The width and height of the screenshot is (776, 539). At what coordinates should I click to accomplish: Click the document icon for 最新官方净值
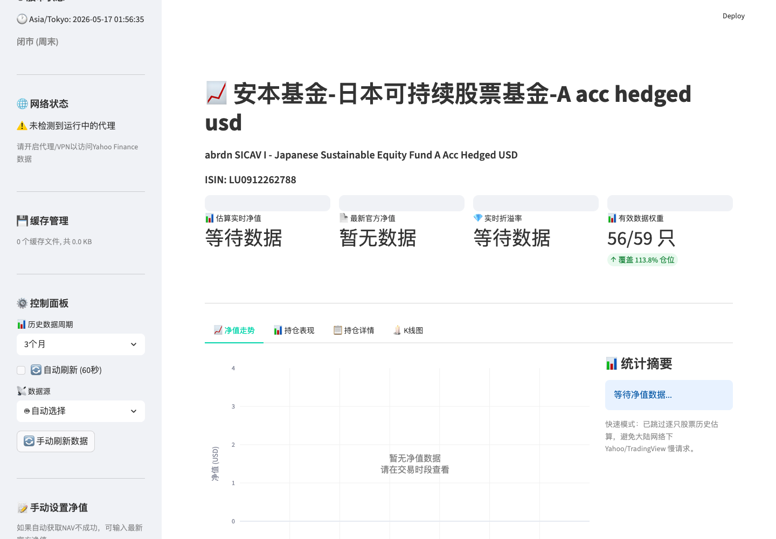tap(344, 218)
